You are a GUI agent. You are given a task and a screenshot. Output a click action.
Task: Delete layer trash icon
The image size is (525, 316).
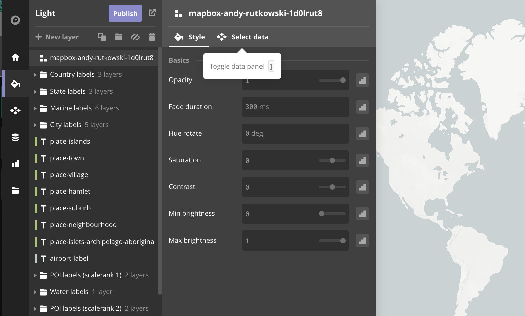(x=152, y=37)
